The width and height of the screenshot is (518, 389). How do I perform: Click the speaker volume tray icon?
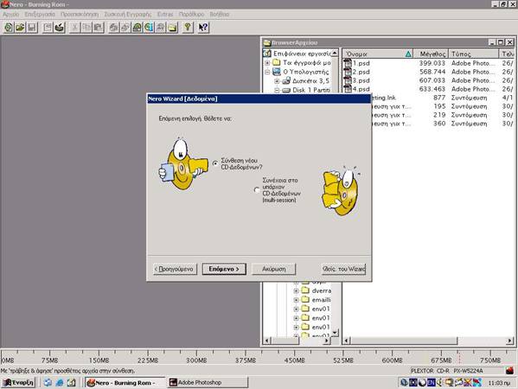point(439,382)
